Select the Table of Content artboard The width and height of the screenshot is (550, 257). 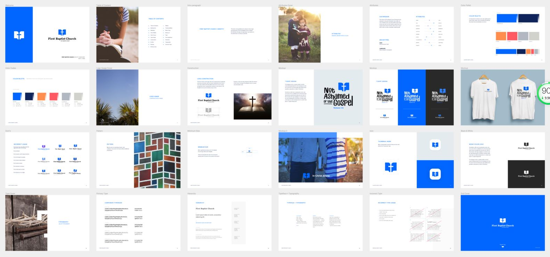(138, 35)
